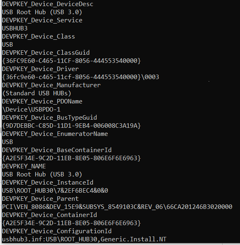Image resolution: width=240 pixels, height=245 pixels.
Task: Click the DEVPKEY_Device_Class text line
Action: 39,37
